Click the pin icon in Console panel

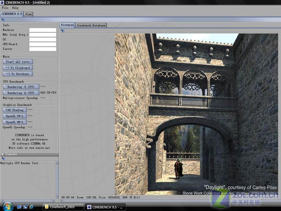[3, 159]
